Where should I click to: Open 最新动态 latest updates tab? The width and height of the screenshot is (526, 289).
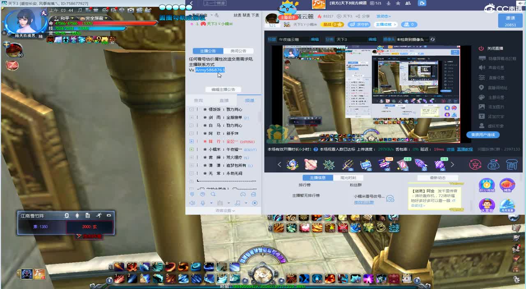pos(438,178)
